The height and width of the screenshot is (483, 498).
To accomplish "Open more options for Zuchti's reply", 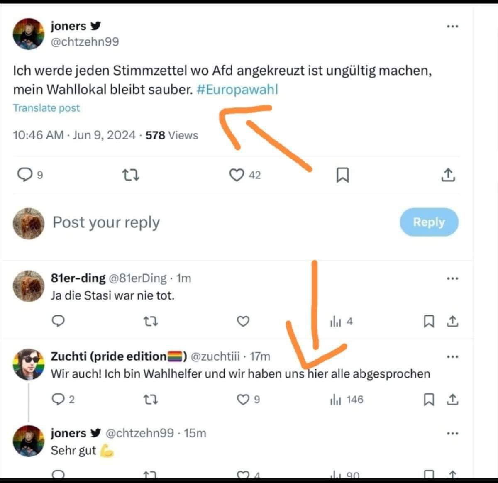I will (x=452, y=356).
